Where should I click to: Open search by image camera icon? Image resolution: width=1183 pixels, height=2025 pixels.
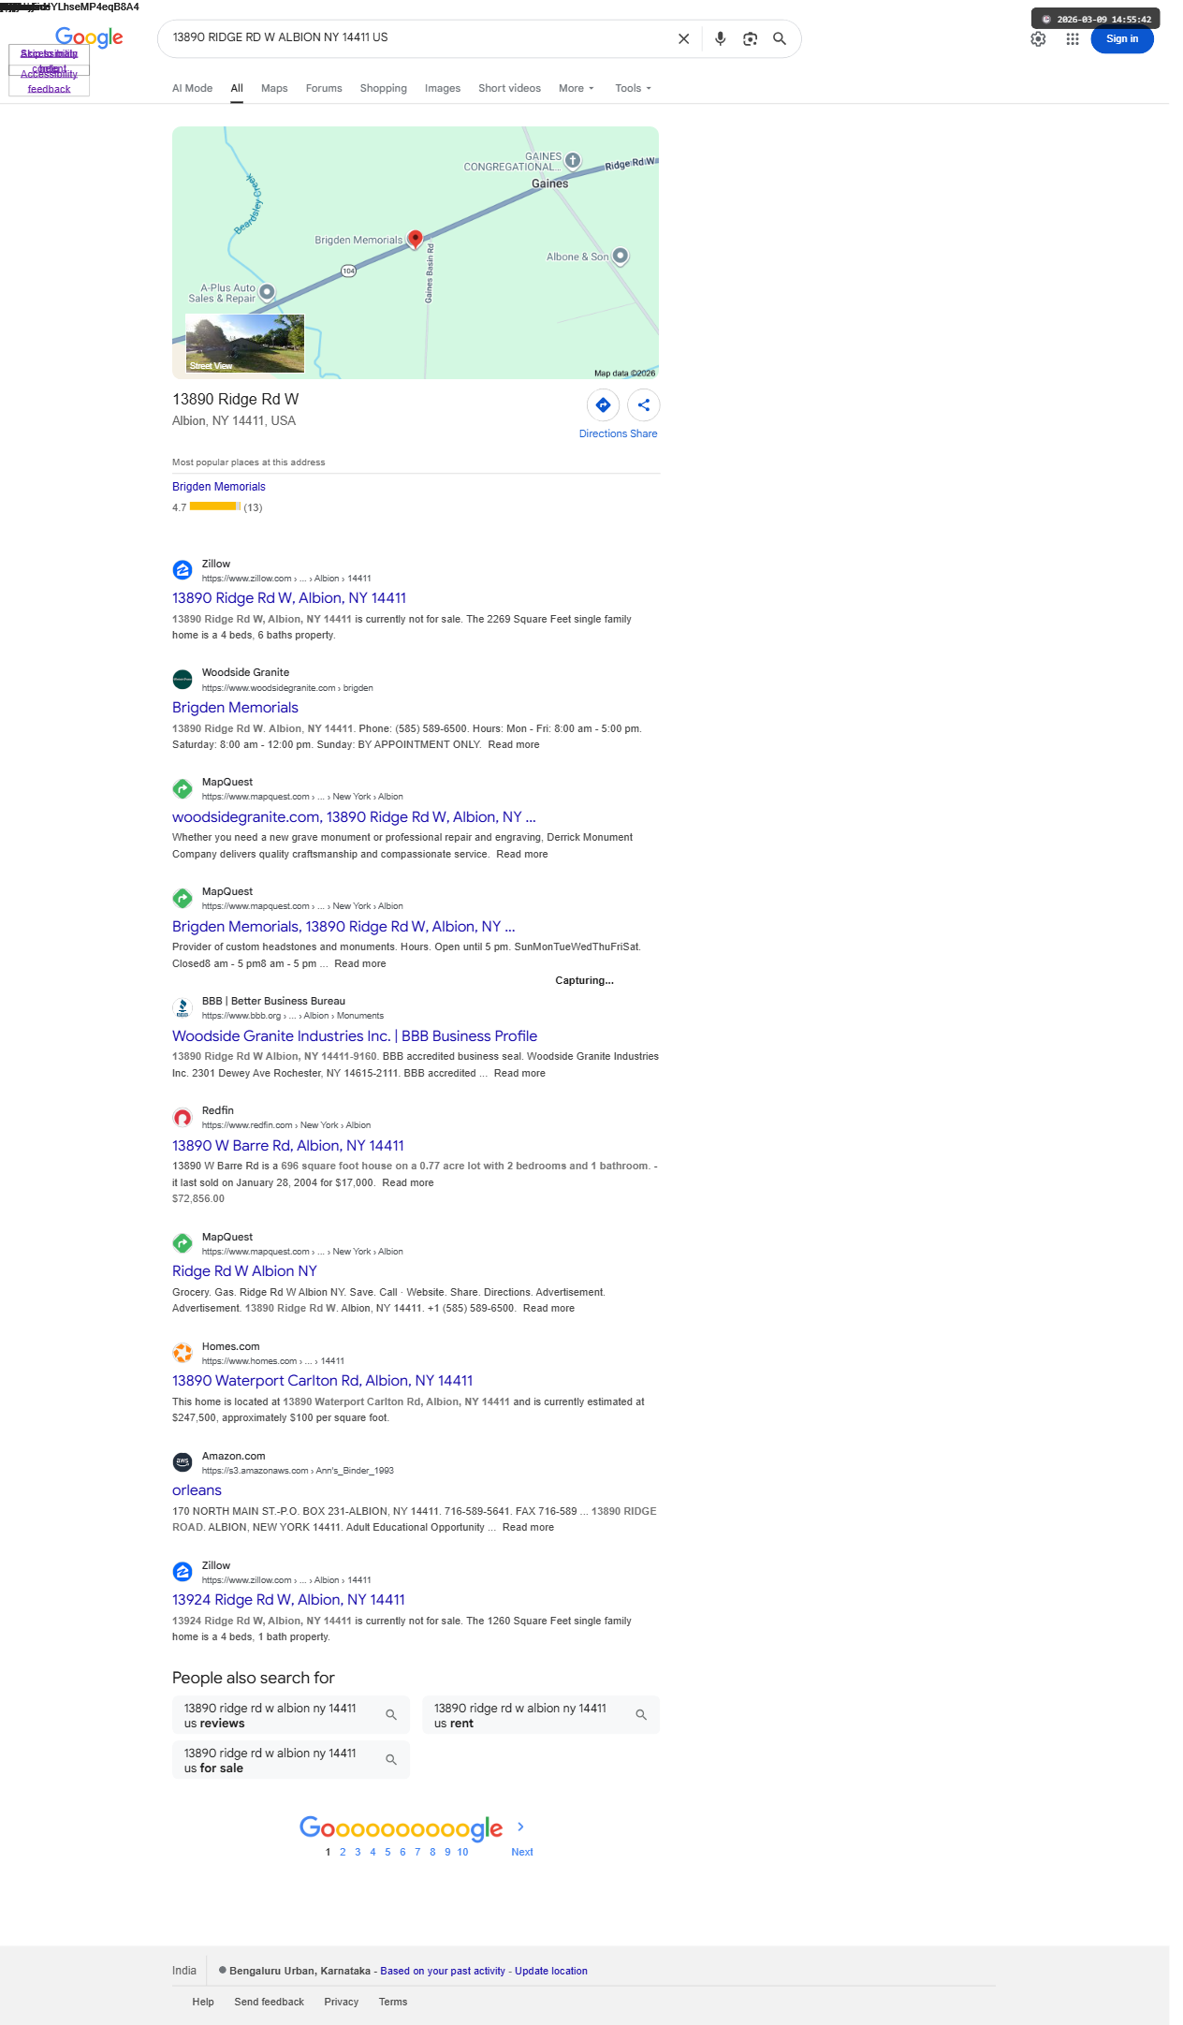coord(750,38)
